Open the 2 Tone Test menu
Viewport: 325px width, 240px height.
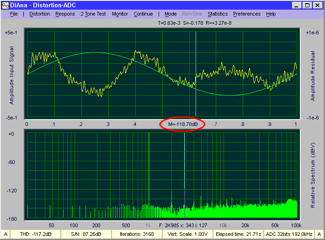click(93, 14)
